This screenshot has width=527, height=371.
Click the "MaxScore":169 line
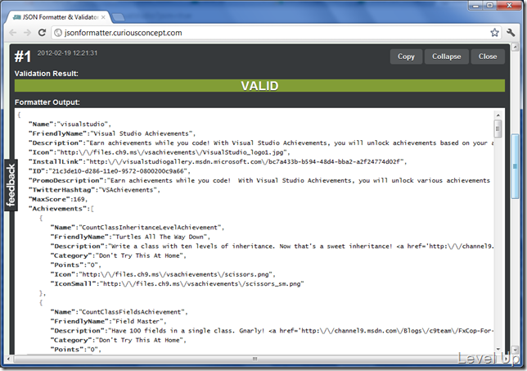tap(58, 200)
